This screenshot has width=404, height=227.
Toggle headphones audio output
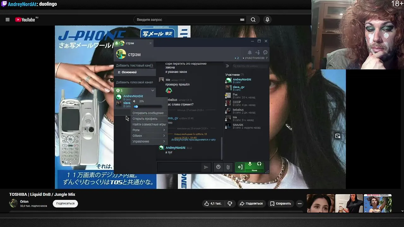pos(259,164)
